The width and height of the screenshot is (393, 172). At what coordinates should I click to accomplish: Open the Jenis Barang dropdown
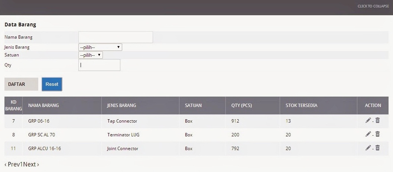[x=100, y=47]
